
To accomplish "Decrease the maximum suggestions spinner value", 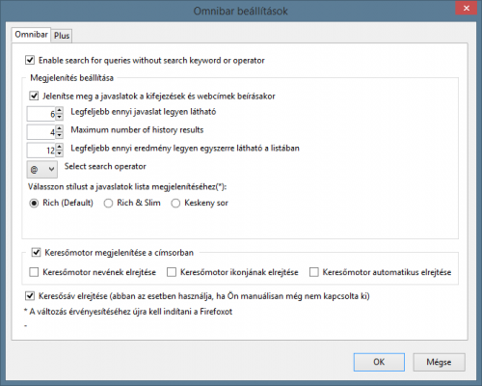I will tap(59, 117).
